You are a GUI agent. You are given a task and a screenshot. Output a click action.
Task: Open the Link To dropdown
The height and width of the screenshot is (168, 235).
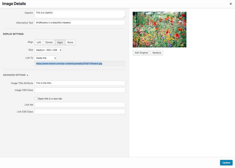point(46,58)
